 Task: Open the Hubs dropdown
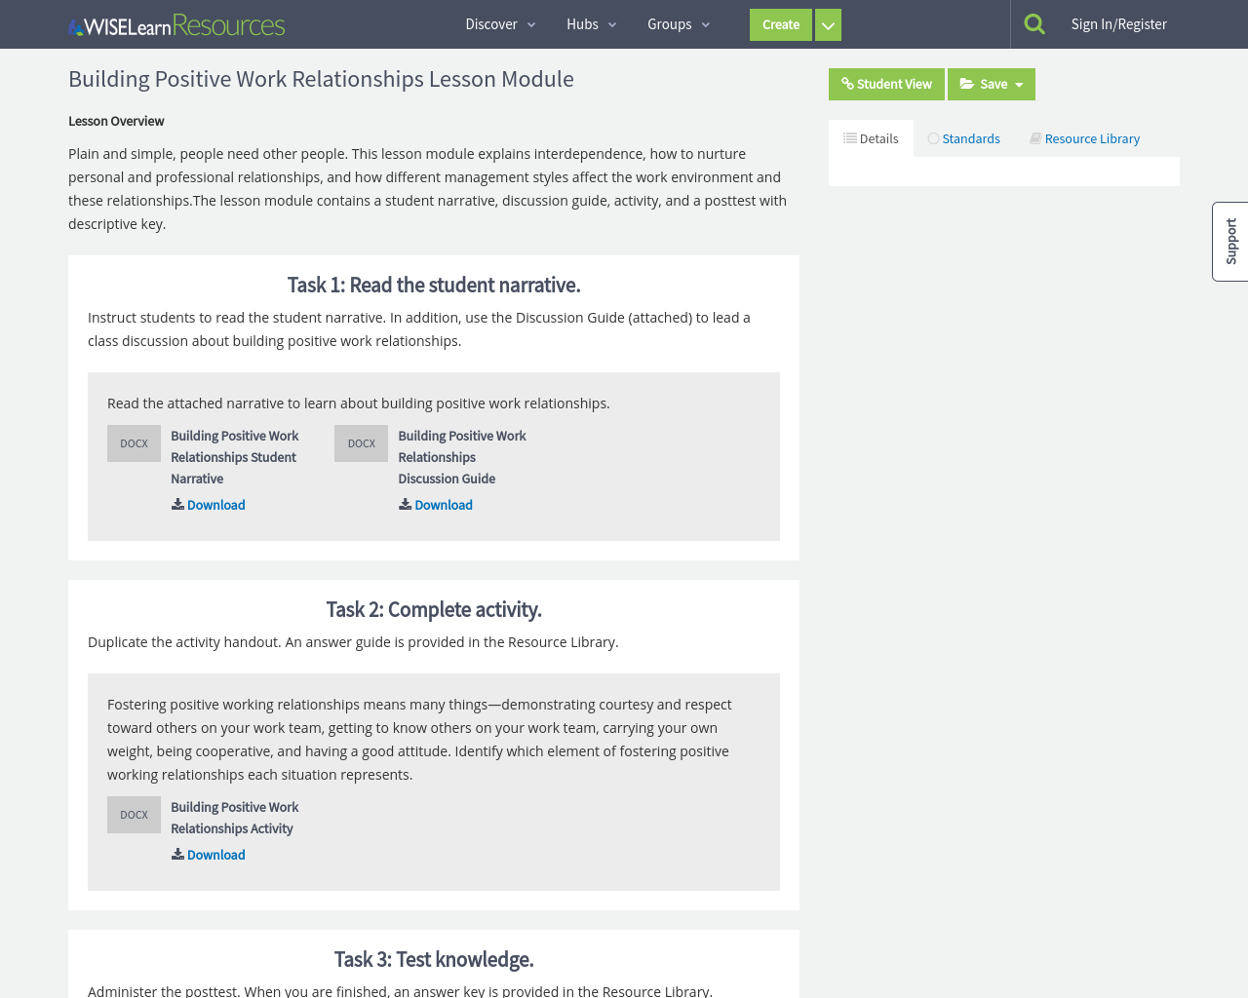tap(590, 23)
